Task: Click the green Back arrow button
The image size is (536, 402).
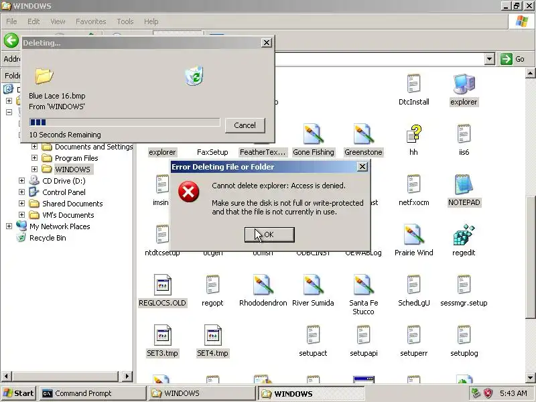Action: tap(11, 40)
